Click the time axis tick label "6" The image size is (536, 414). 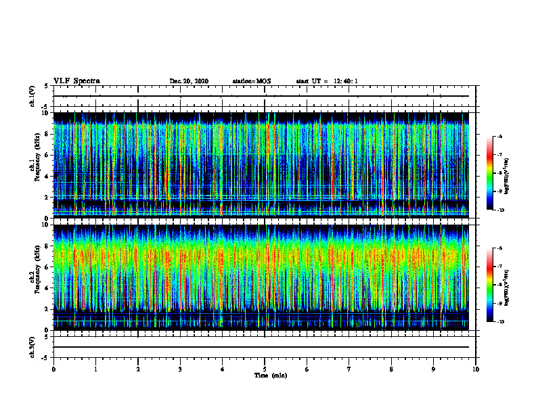307,369
